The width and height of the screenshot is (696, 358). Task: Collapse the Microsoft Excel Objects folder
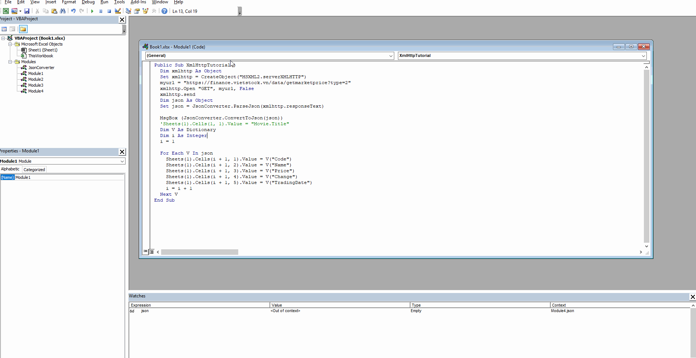[x=10, y=44]
